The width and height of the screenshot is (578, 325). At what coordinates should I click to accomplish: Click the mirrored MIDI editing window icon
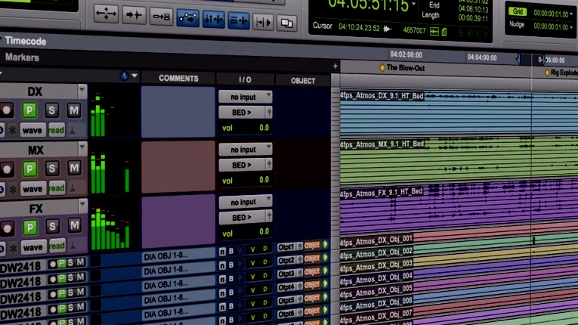pos(286,23)
